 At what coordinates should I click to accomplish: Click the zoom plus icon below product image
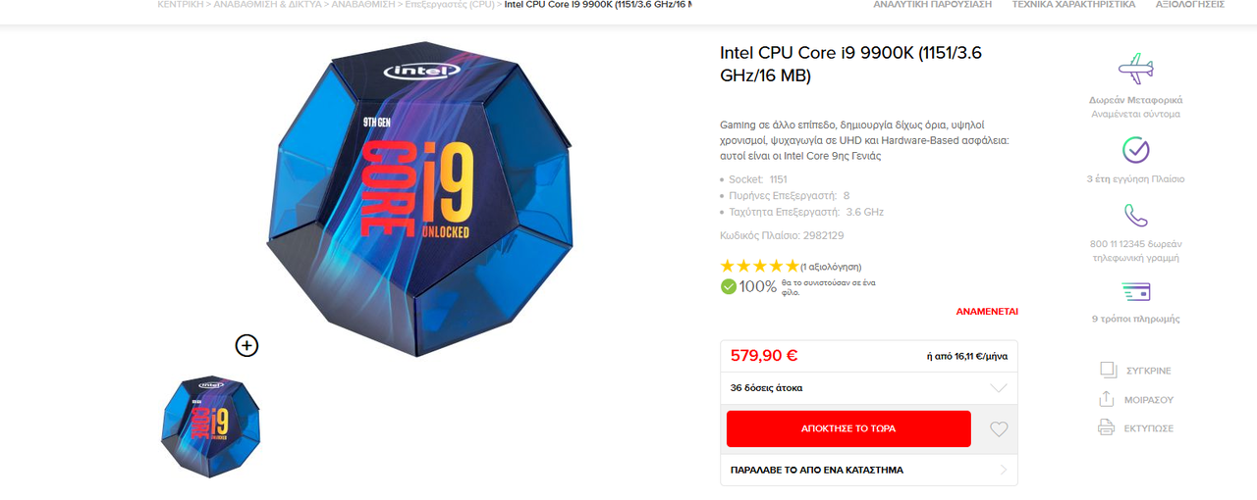(246, 345)
